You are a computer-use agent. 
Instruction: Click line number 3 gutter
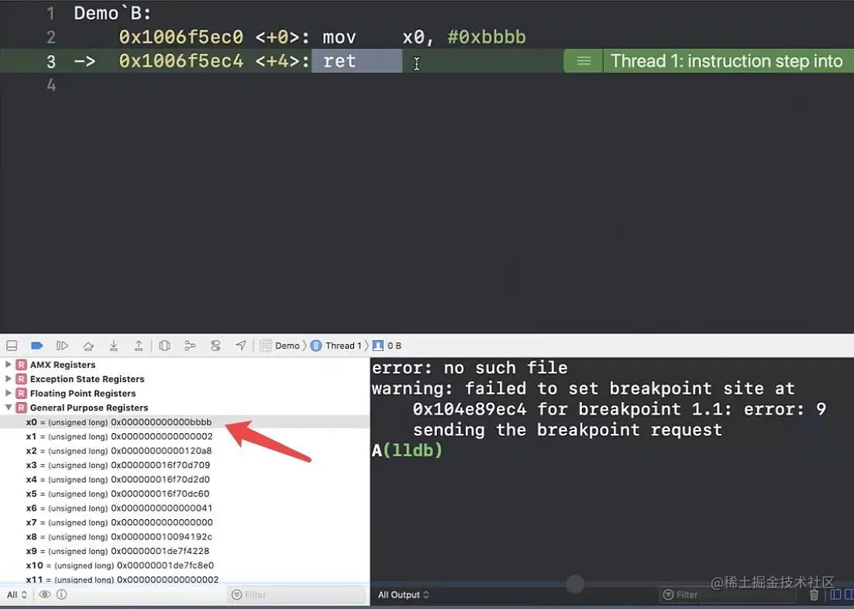(x=50, y=61)
